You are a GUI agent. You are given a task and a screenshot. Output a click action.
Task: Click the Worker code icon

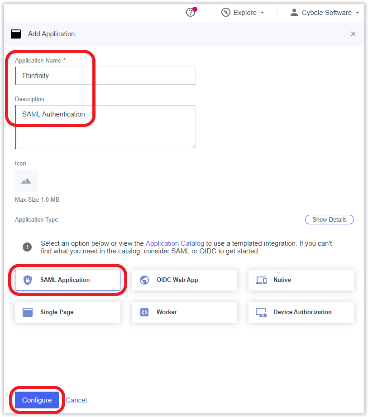pos(144,312)
